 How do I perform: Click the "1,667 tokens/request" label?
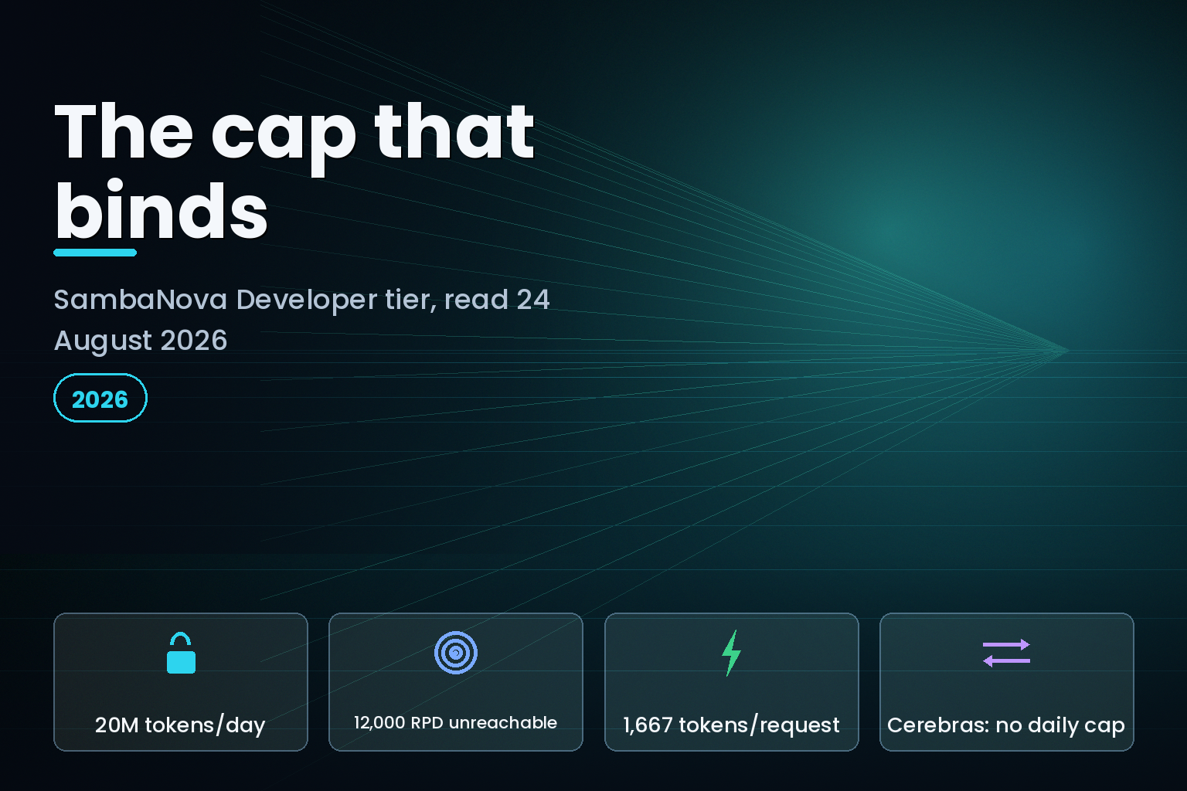[x=731, y=725]
